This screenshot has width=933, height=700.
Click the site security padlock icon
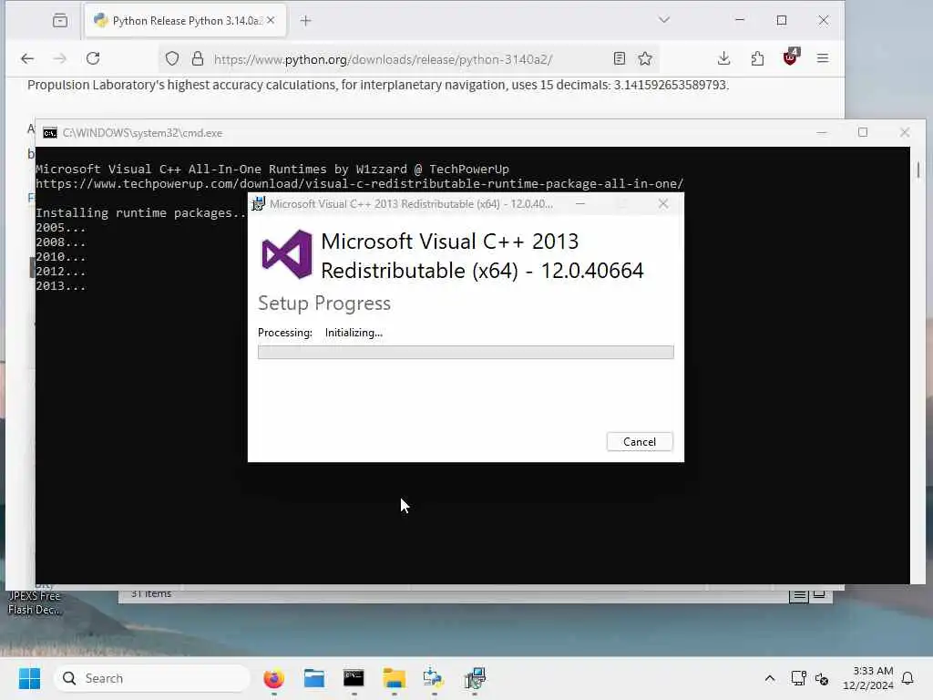pyautogui.click(x=198, y=58)
